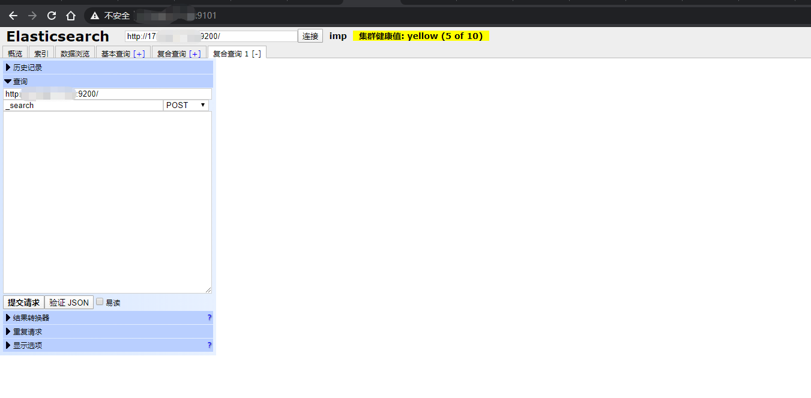Open help for 结果转换器
Viewport: 811px width, 398px height.
click(x=210, y=318)
